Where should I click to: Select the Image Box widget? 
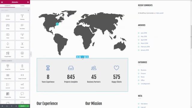tap(8, 67)
